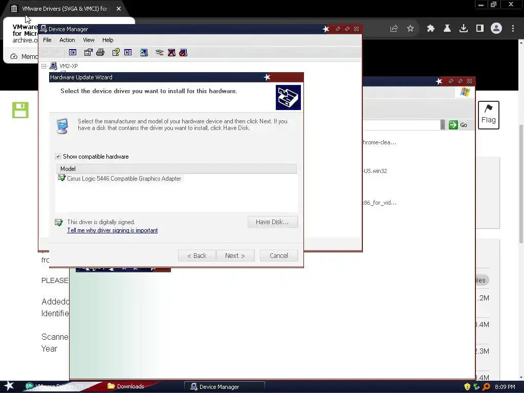The image size is (524, 393).
Task: Click the star Start button on taskbar
Action: point(9,386)
